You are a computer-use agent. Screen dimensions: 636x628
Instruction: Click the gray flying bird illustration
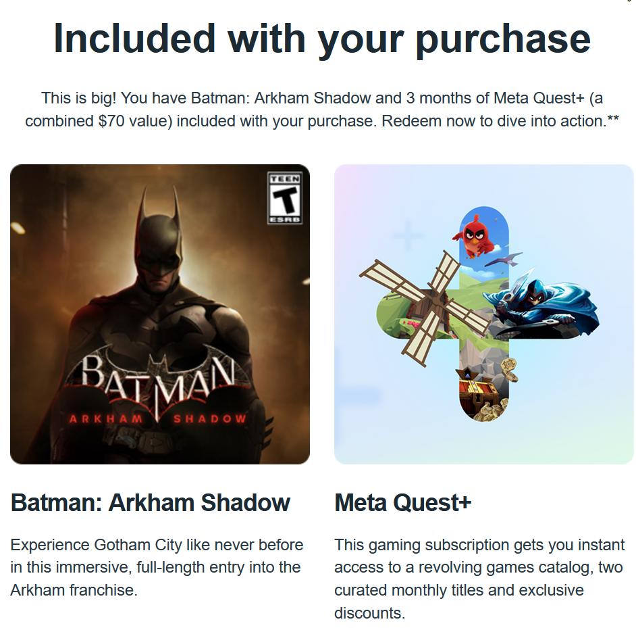[506, 259]
